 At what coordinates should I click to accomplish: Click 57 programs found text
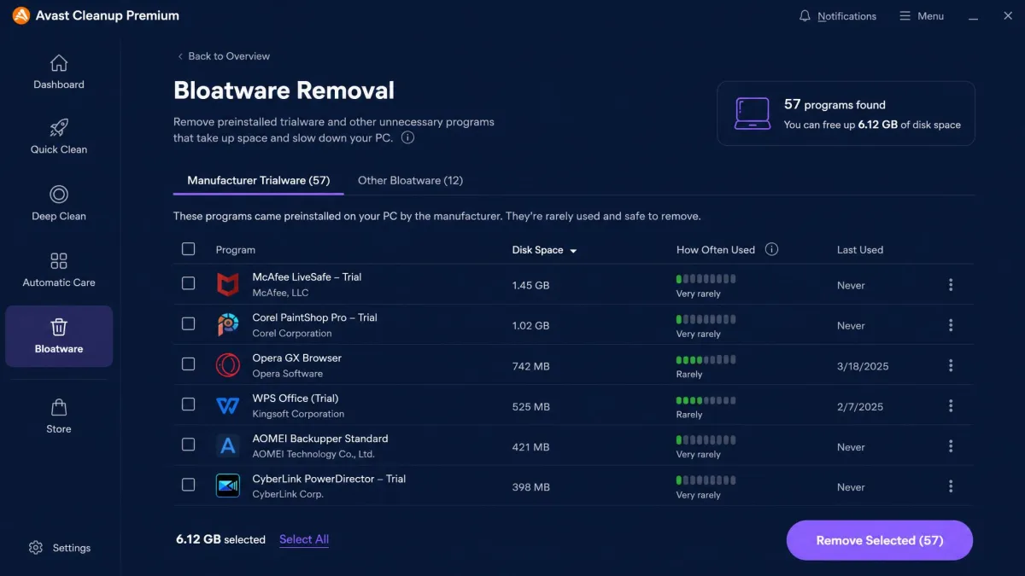pyautogui.click(x=835, y=104)
